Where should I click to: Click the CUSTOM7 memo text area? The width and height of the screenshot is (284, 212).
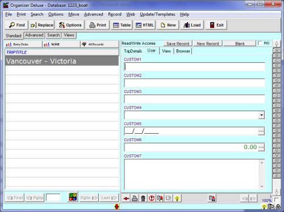tap(191, 175)
